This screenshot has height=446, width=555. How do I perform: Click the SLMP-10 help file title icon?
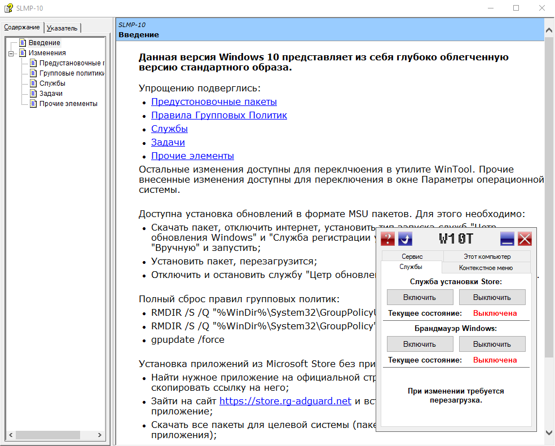coord(8,8)
